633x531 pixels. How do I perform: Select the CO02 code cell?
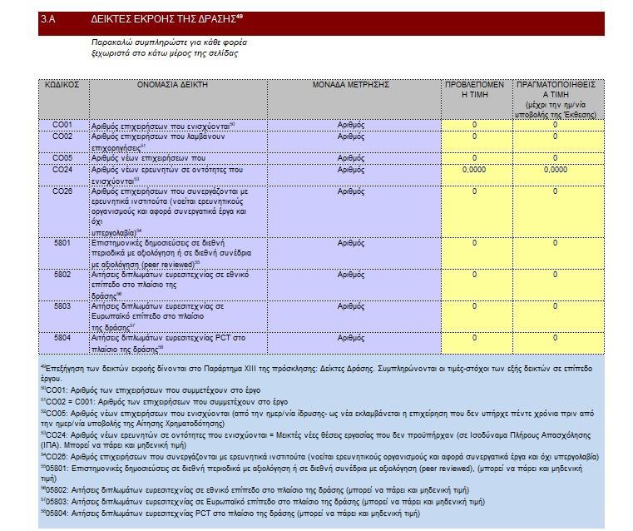63,141
